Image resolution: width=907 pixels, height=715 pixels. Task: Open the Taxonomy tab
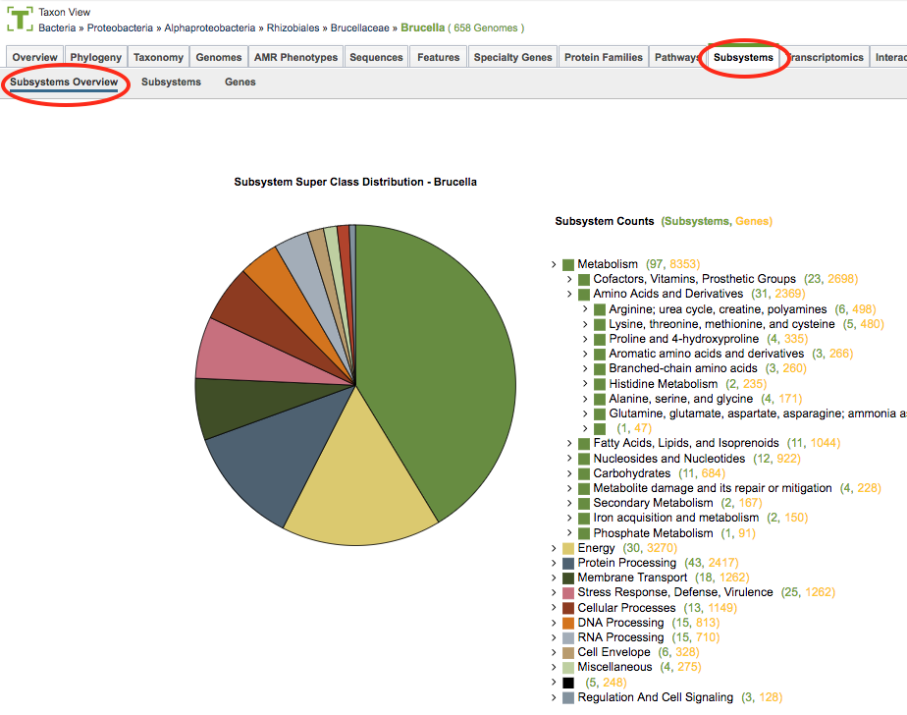[x=158, y=57]
